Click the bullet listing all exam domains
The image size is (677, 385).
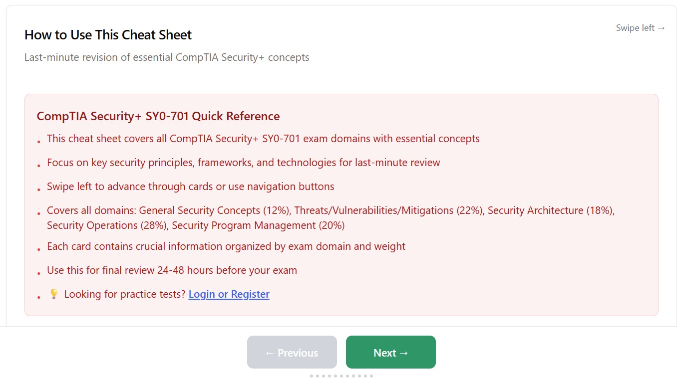pyautogui.click(x=331, y=217)
